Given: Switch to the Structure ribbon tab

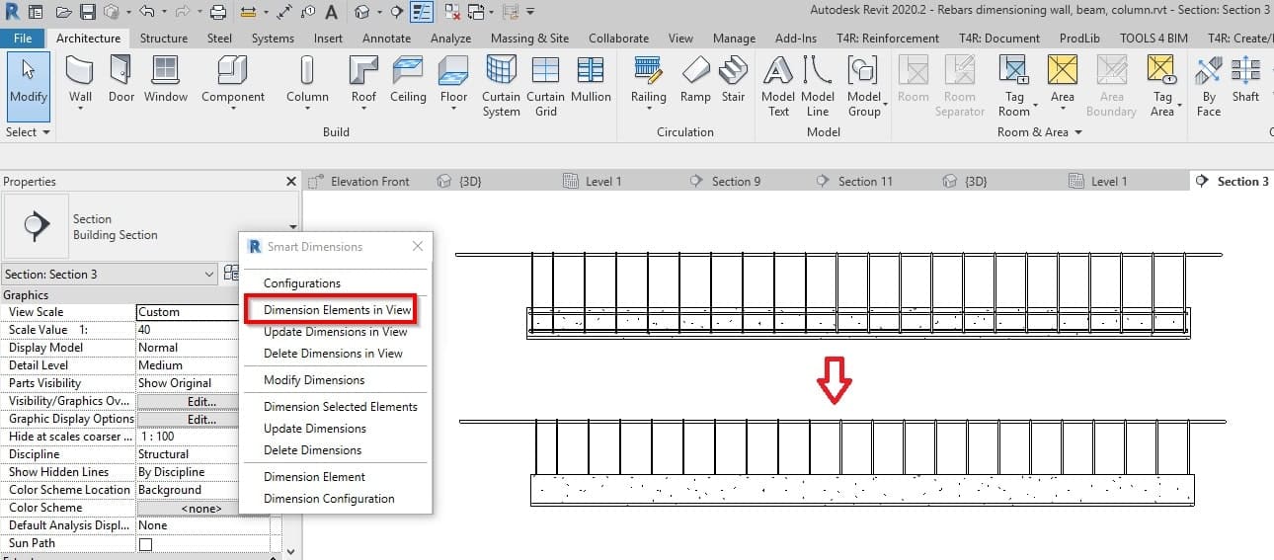Looking at the screenshot, I should click(x=164, y=39).
